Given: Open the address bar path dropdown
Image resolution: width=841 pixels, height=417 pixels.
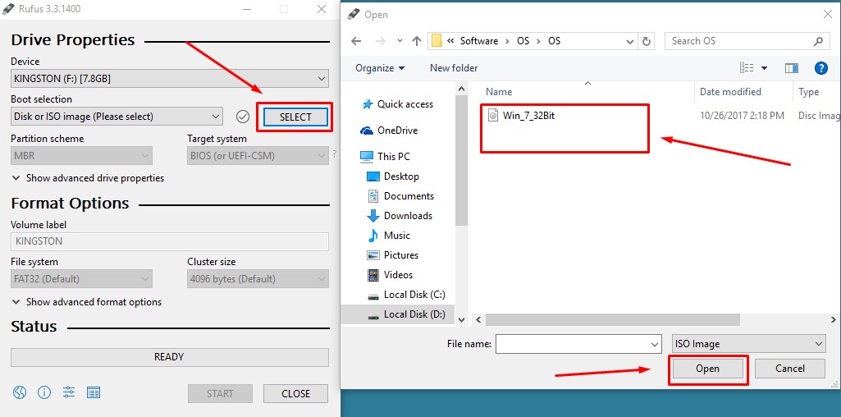Looking at the screenshot, I should click(x=631, y=41).
